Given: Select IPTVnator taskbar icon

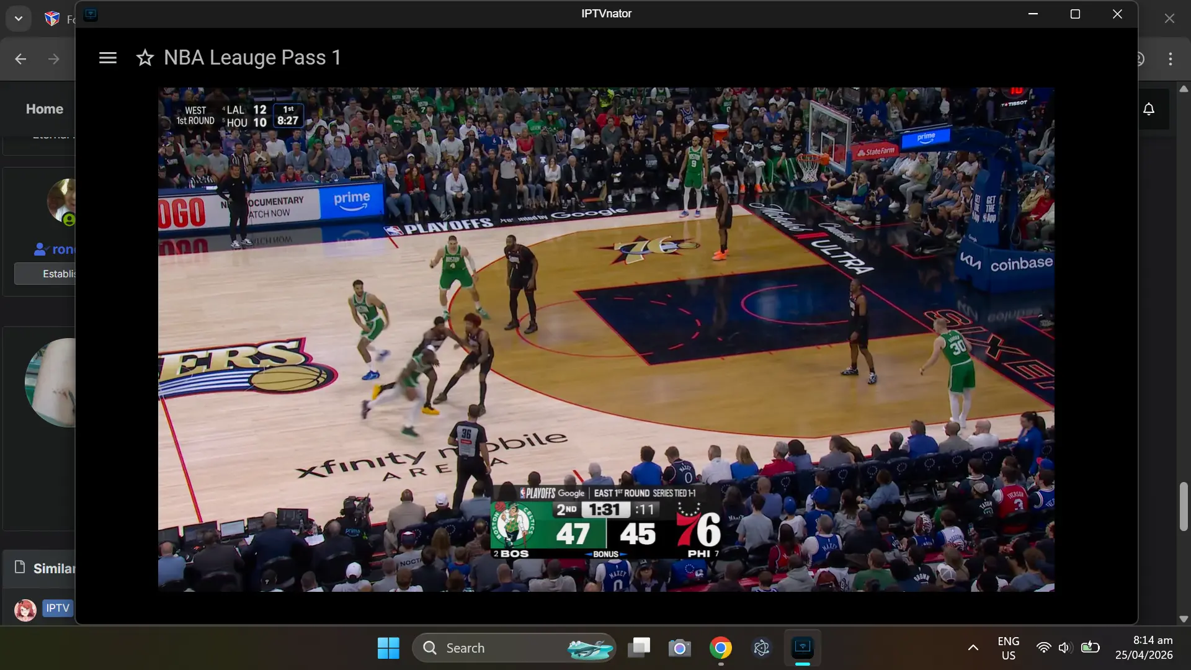Looking at the screenshot, I should (x=803, y=648).
